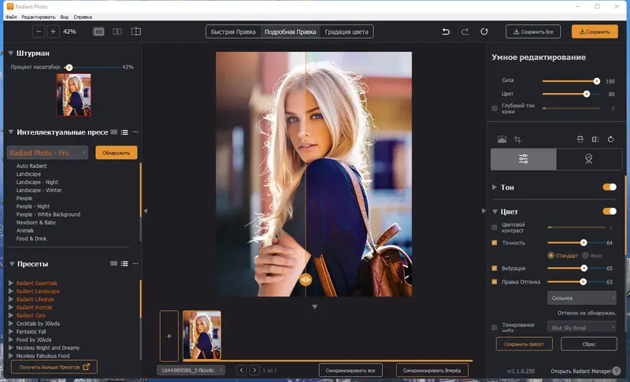Click the undo arrow icon

click(446, 32)
